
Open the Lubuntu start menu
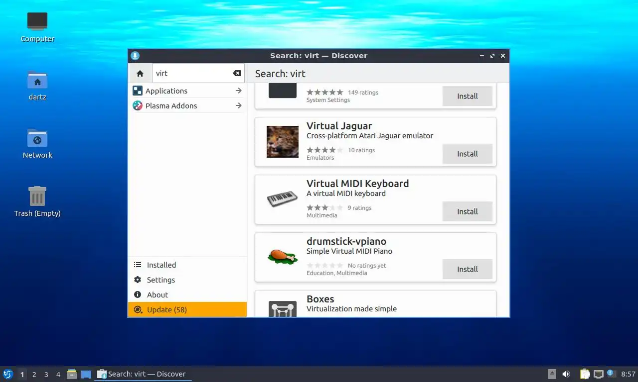click(8, 374)
